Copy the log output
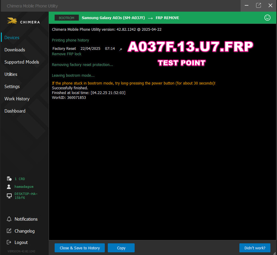Screen dimensions: 277x255 click(x=121, y=248)
